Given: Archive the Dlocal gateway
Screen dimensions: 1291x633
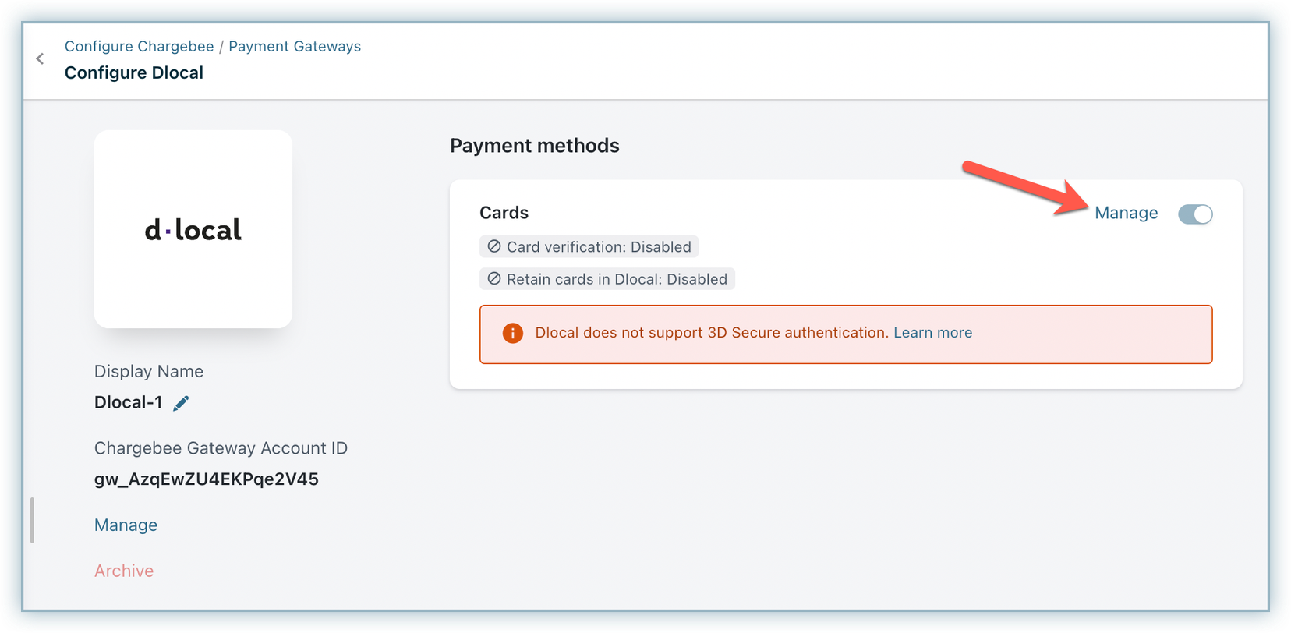Looking at the screenshot, I should click(124, 571).
